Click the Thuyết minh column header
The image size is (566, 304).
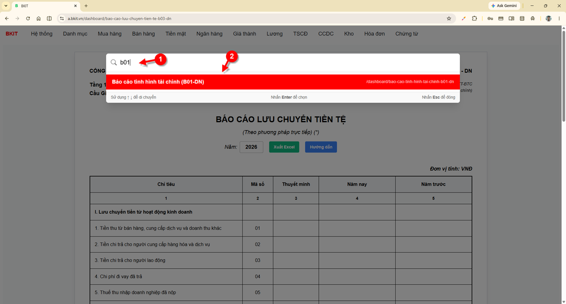[x=296, y=184]
